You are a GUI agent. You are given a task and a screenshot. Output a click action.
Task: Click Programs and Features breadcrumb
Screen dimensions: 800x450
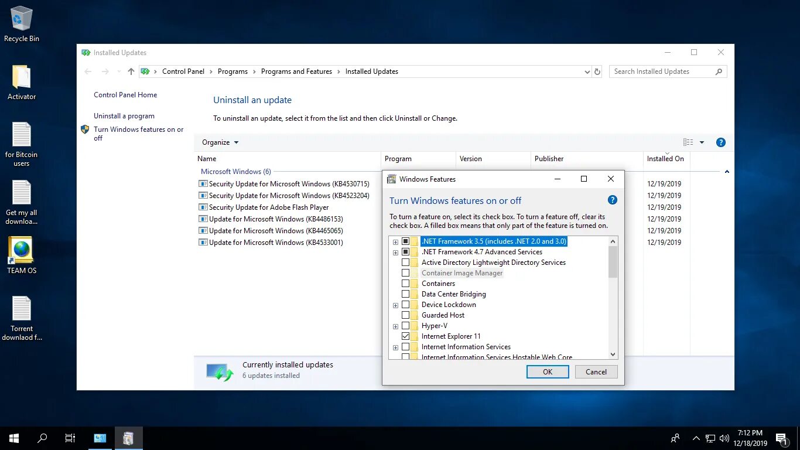coord(296,71)
